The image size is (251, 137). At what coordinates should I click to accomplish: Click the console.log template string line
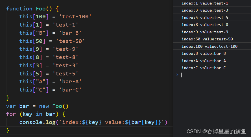(x=93, y=122)
